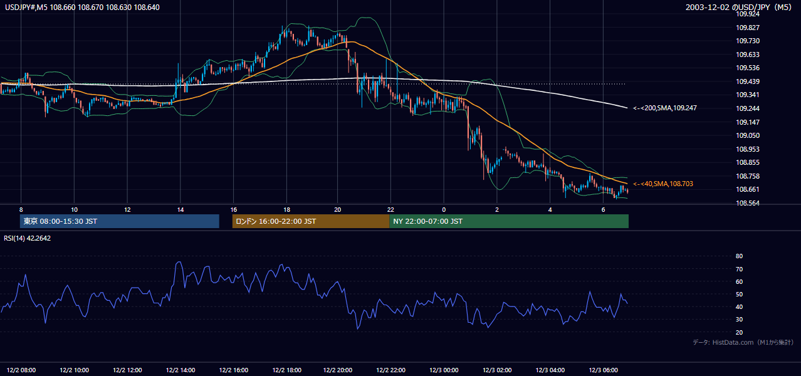Click hour tick 18 below price chart
Screen dimensions: 801x376
pos(286,209)
